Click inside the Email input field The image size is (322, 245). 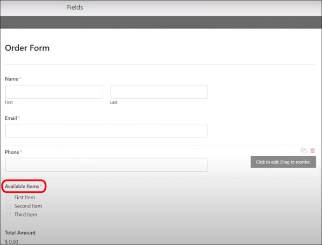click(106, 130)
